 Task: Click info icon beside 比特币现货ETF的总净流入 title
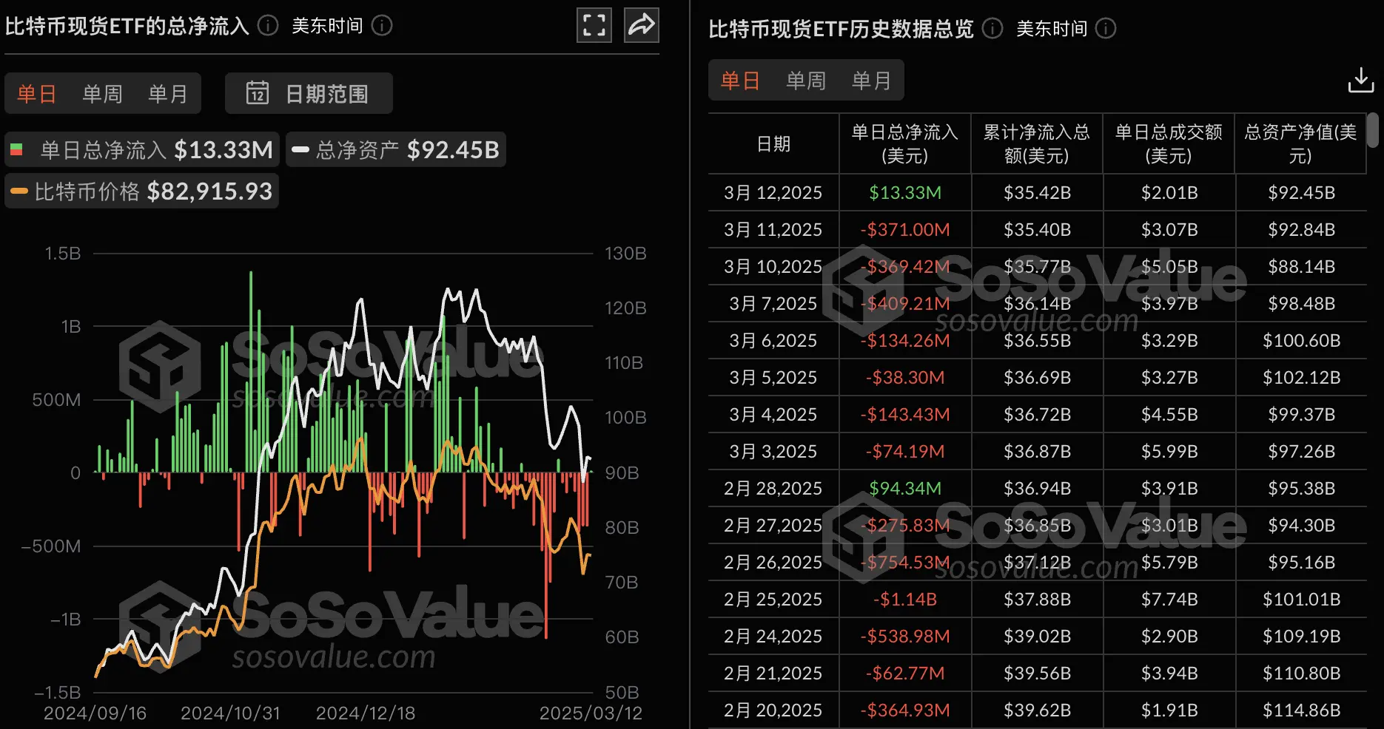[x=268, y=26]
